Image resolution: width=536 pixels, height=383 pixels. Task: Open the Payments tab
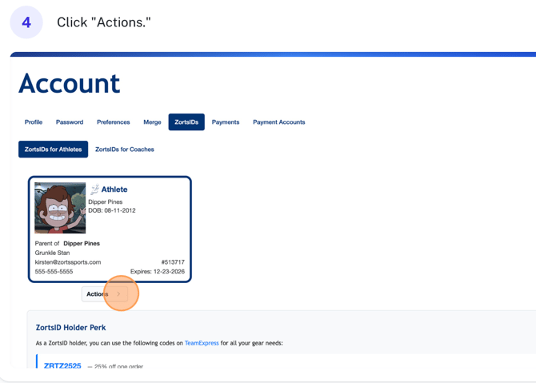pyautogui.click(x=226, y=122)
